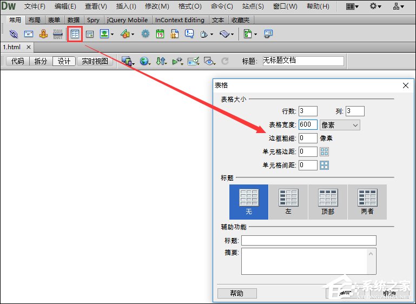Close the 表格 dialog

406,85
